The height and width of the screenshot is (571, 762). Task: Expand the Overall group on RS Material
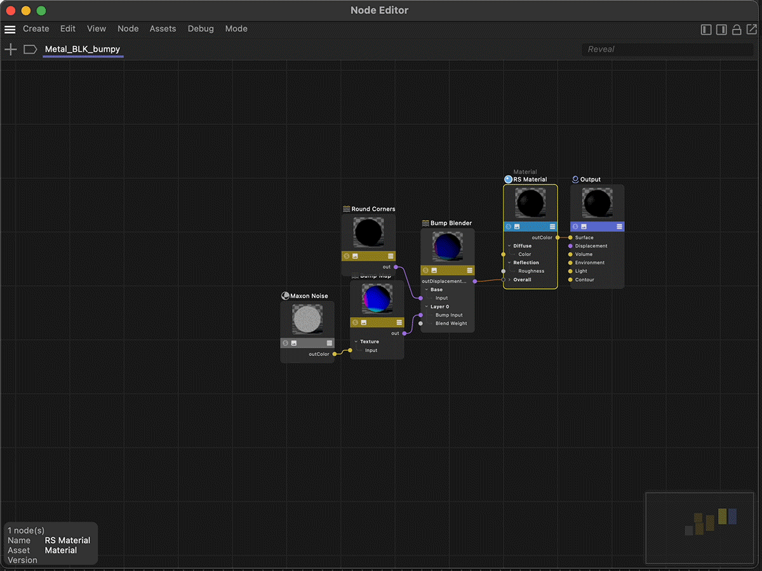[x=509, y=280]
